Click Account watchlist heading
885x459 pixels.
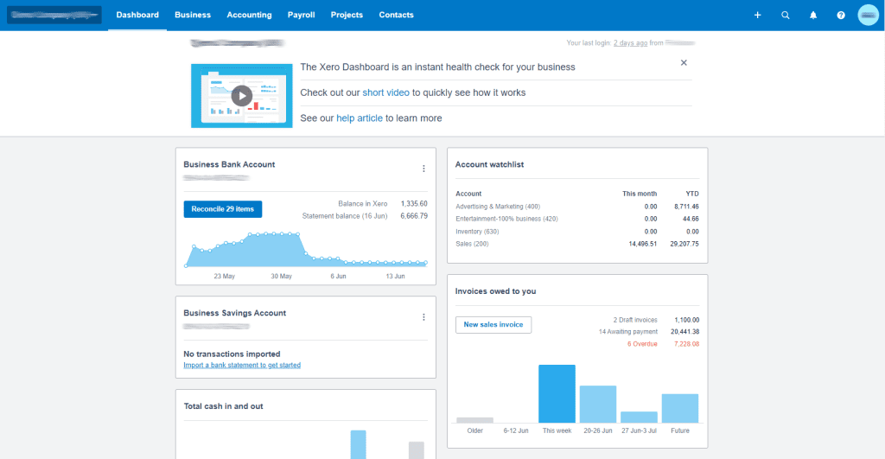pyautogui.click(x=489, y=164)
